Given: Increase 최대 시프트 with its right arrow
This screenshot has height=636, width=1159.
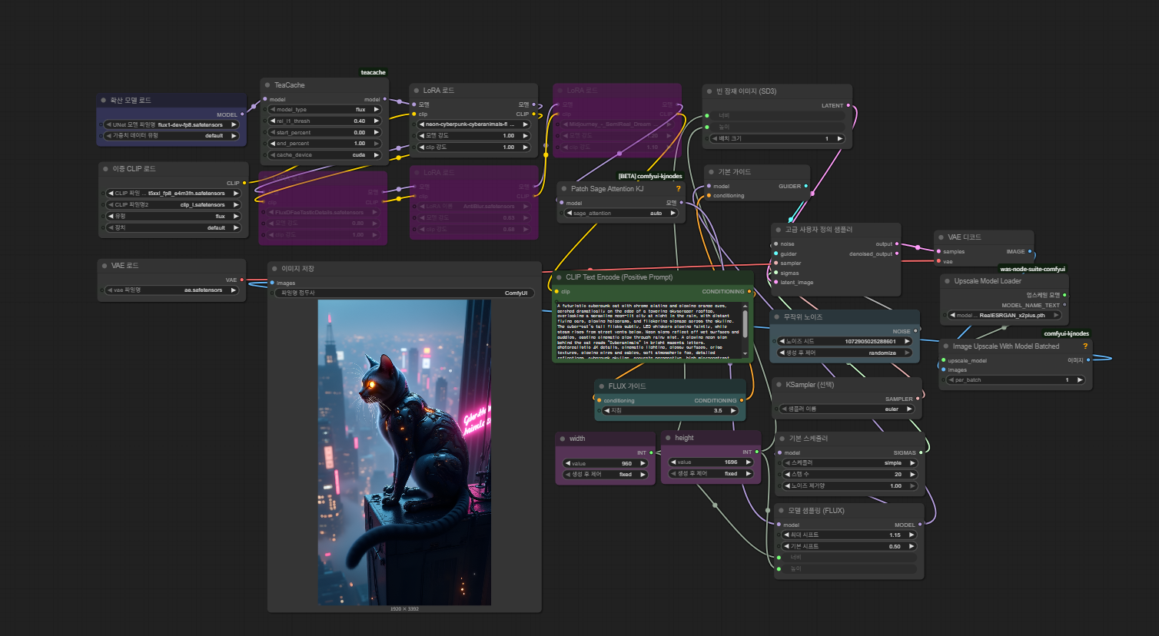Looking at the screenshot, I should [x=913, y=535].
